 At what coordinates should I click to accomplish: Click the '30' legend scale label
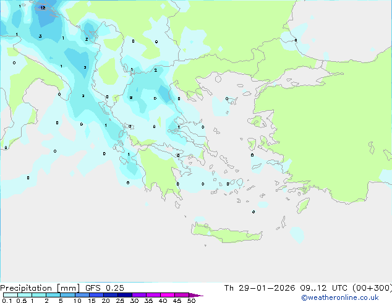(134, 301)
